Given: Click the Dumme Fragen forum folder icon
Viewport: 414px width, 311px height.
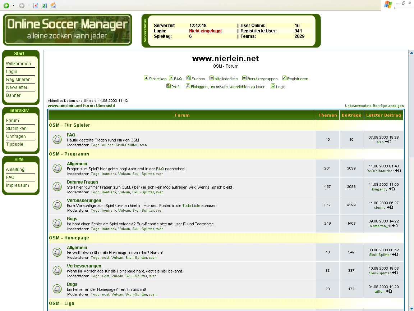Looking at the screenshot, I should click(57, 186).
